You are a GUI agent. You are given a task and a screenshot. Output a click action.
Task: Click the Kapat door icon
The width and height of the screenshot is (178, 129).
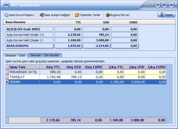click(x=162, y=15)
